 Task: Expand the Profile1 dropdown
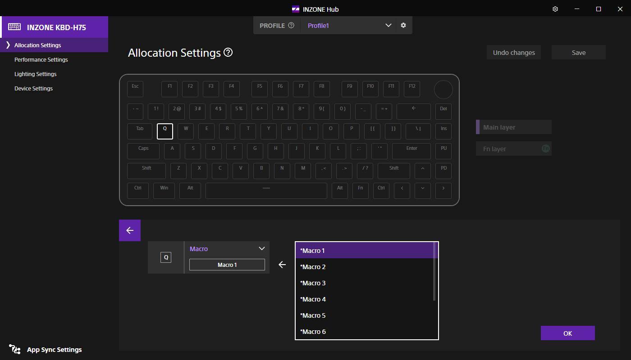pos(388,26)
